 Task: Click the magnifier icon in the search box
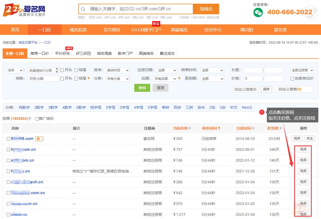point(83,9)
